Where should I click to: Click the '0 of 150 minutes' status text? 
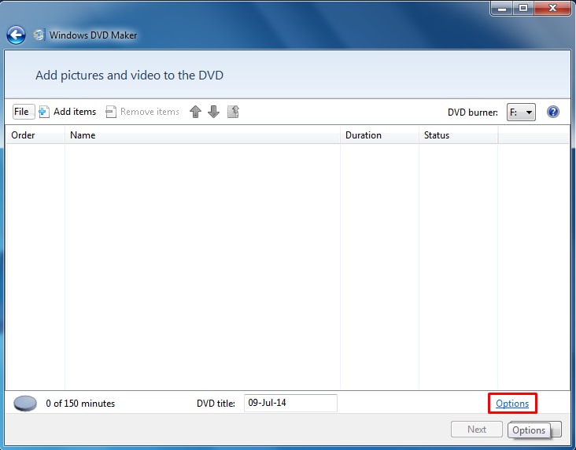pos(80,404)
